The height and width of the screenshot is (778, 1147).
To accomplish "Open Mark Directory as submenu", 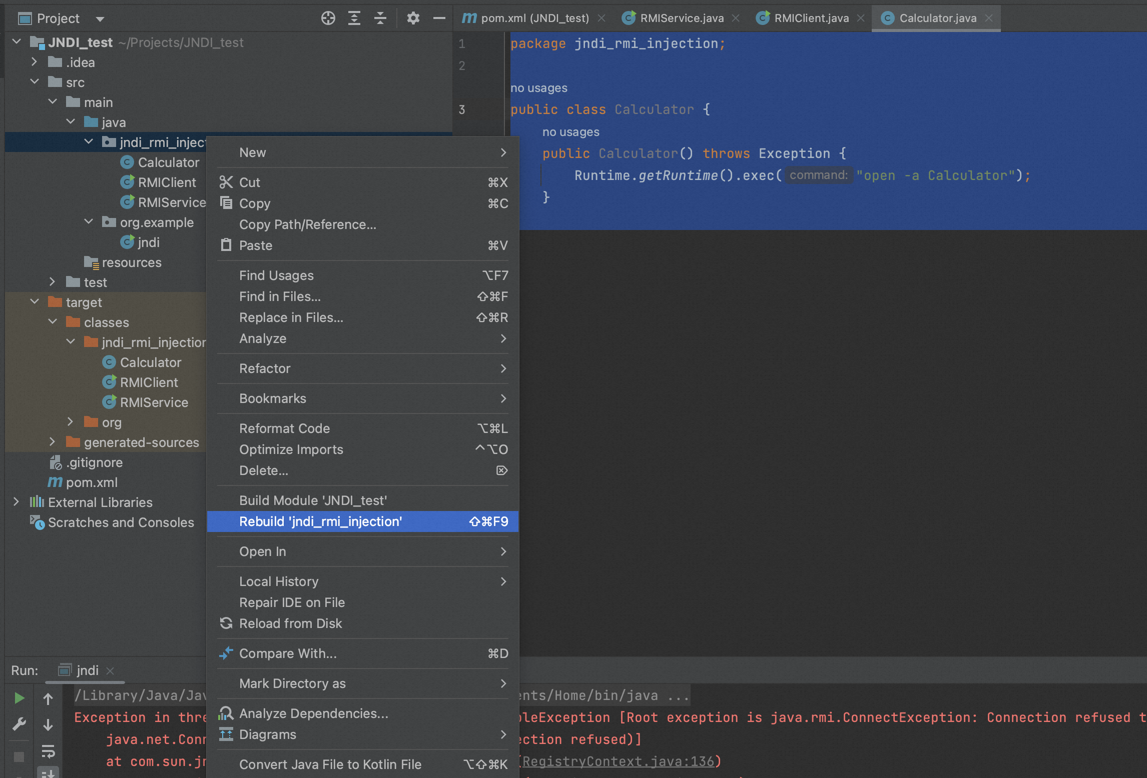I will (x=363, y=683).
